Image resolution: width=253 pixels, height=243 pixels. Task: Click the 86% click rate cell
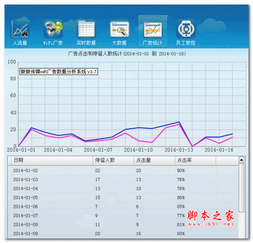[x=181, y=197]
